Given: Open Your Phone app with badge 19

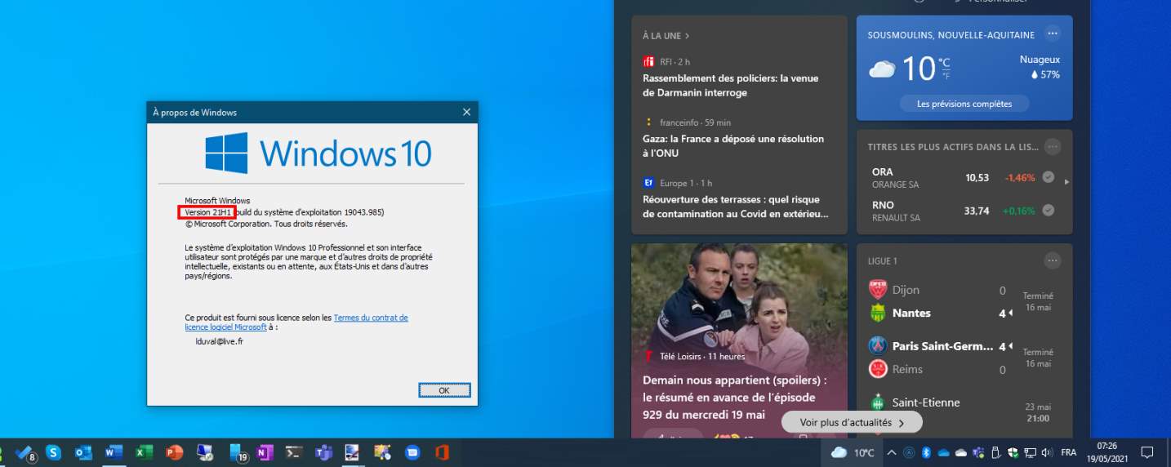Looking at the screenshot, I should pyautogui.click(x=238, y=452).
